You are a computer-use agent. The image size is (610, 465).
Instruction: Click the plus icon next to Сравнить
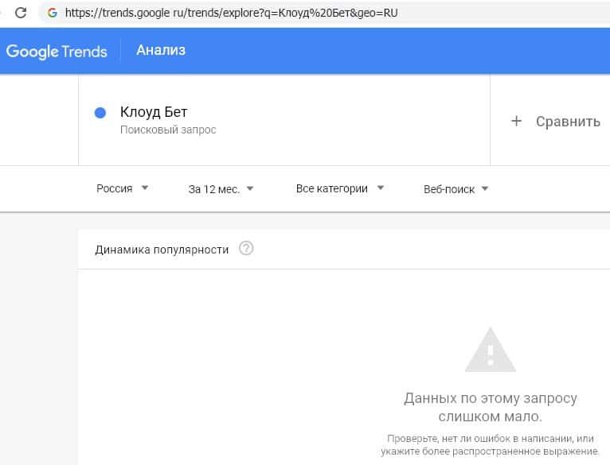tap(516, 121)
